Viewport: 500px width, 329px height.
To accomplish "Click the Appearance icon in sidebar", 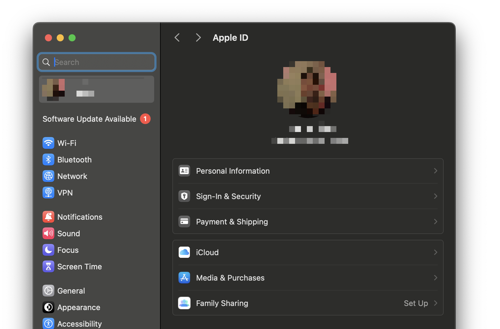I will tap(48, 307).
